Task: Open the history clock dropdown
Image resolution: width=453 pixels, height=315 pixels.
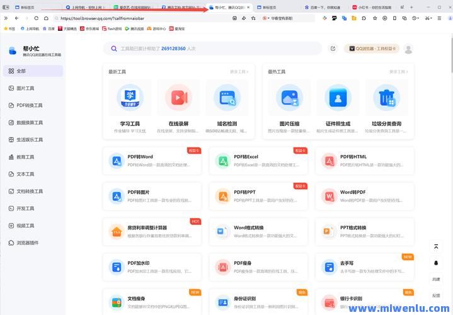Action: tap(415, 18)
